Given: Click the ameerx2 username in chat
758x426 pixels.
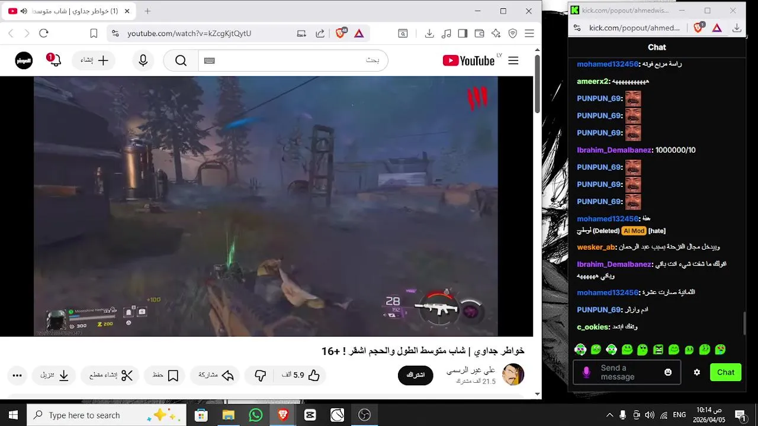Looking at the screenshot, I should coord(593,82).
